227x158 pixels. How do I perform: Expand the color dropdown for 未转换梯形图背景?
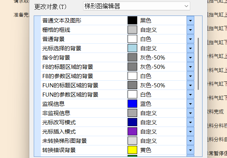point(190,141)
